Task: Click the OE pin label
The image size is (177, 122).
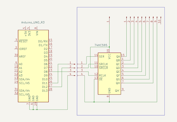Action: [x=101, y=79]
